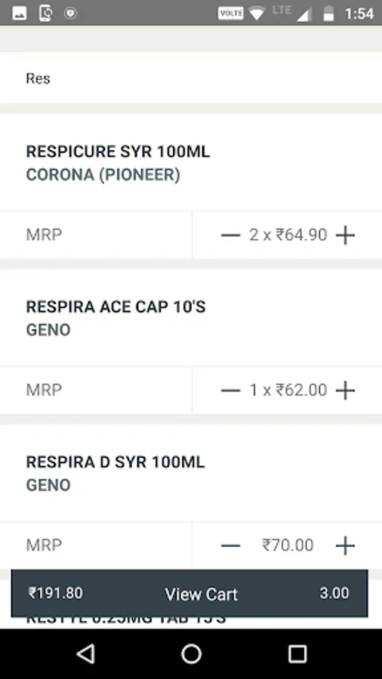This screenshot has width=382, height=679.
Task: Tap the shield notification icon in status bar
Action: (x=70, y=14)
